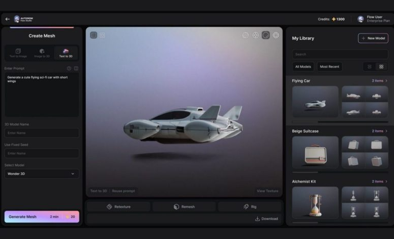Click Reuse prompt in the viewport
394x239 pixels.
(124, 191)
